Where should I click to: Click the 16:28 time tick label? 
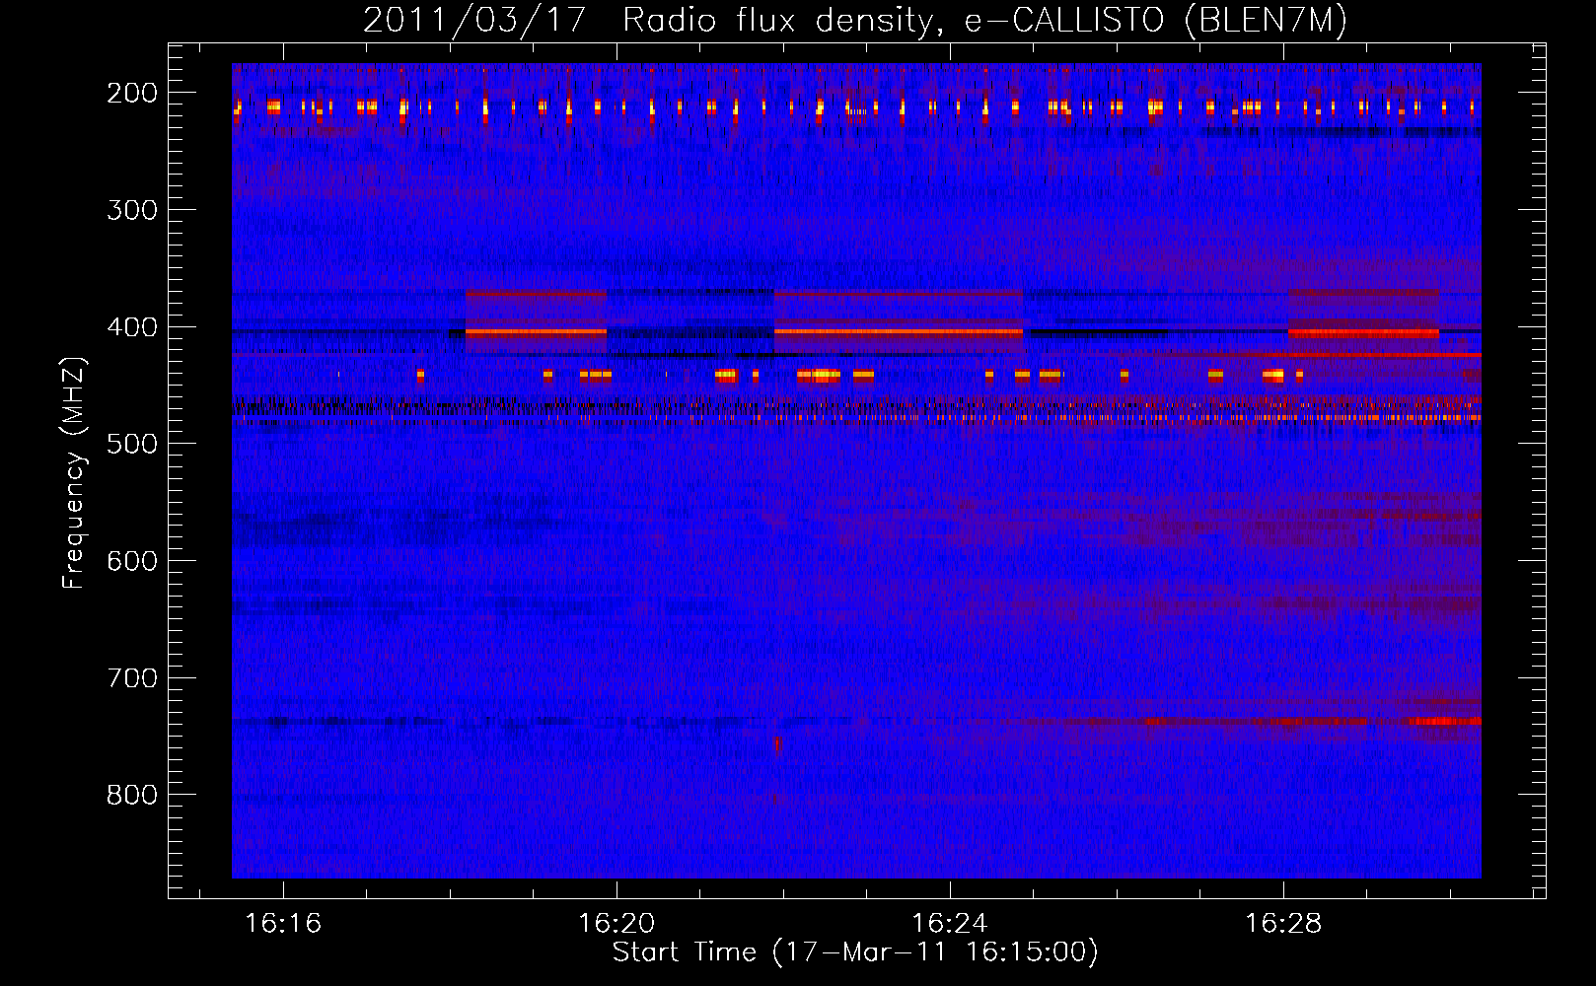pyautogui.click(x=1283, y=924)
